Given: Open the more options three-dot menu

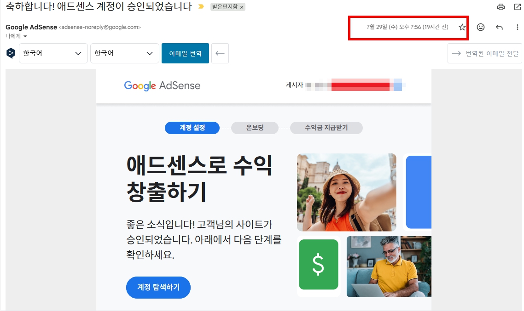Looking at the screenshot, I should tap(517, 27).
